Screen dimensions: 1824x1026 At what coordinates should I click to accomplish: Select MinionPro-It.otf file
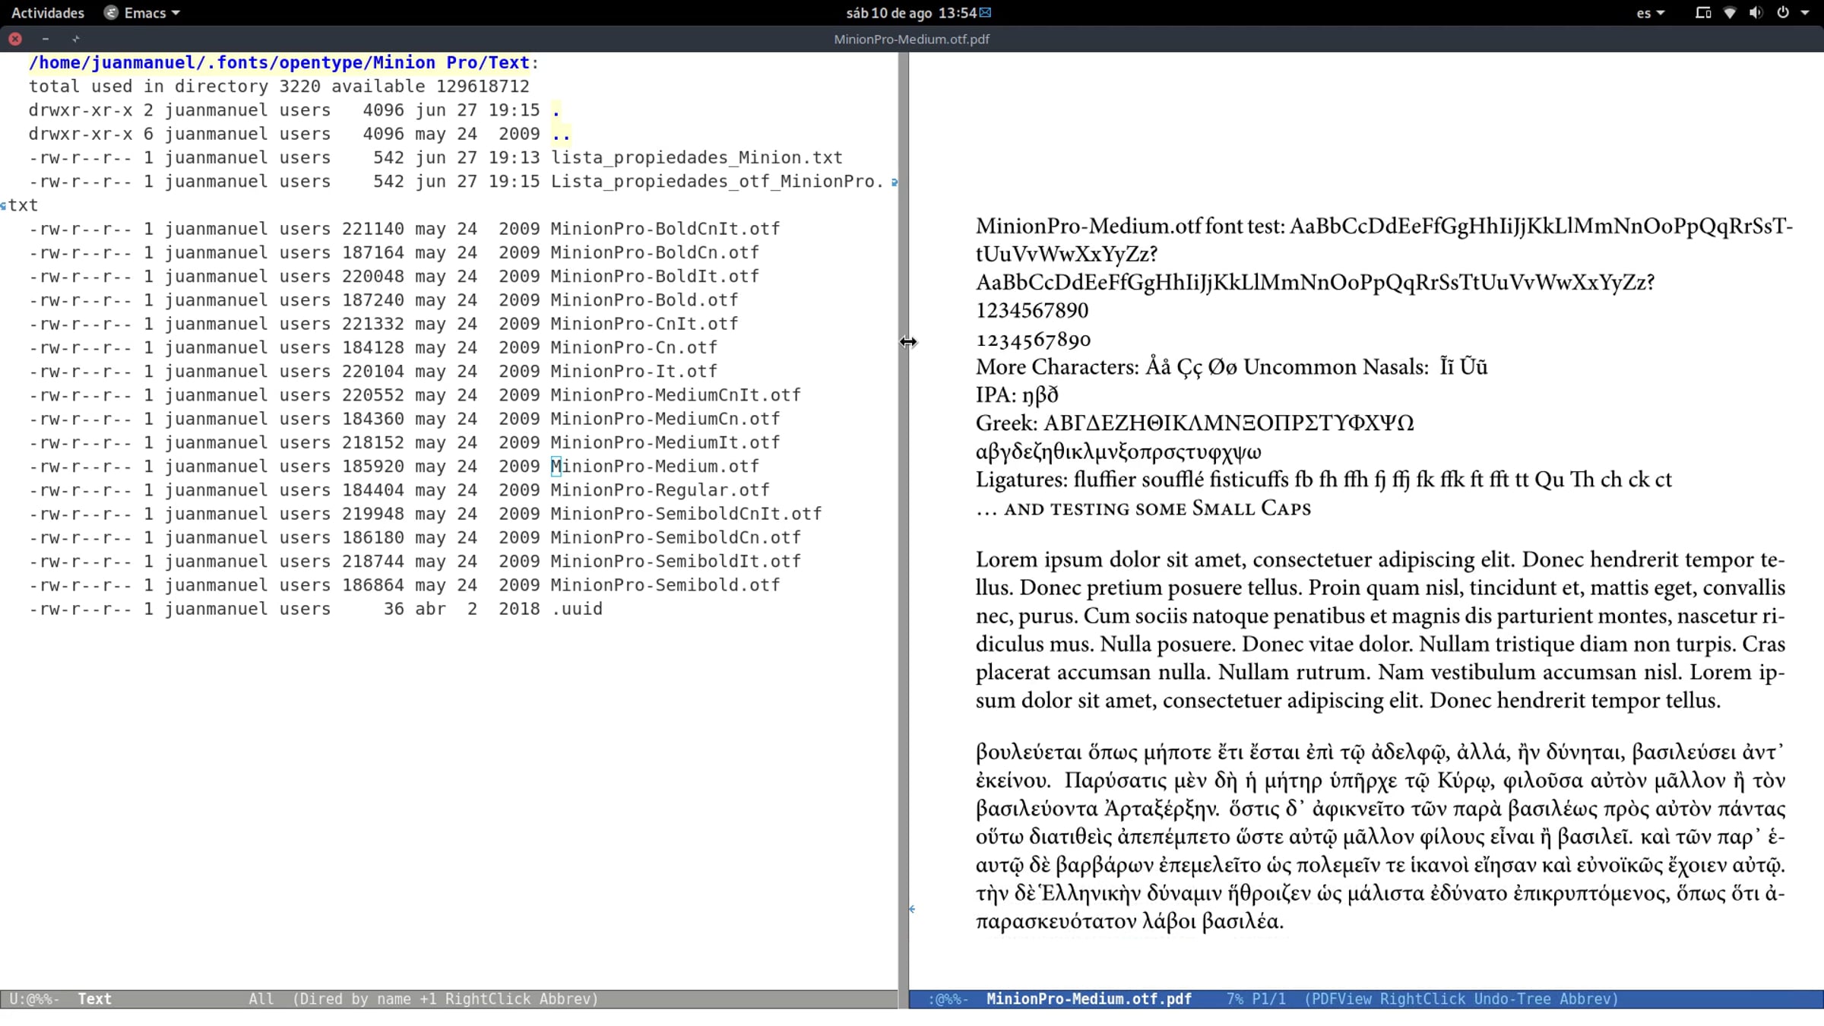coord(635,372)
